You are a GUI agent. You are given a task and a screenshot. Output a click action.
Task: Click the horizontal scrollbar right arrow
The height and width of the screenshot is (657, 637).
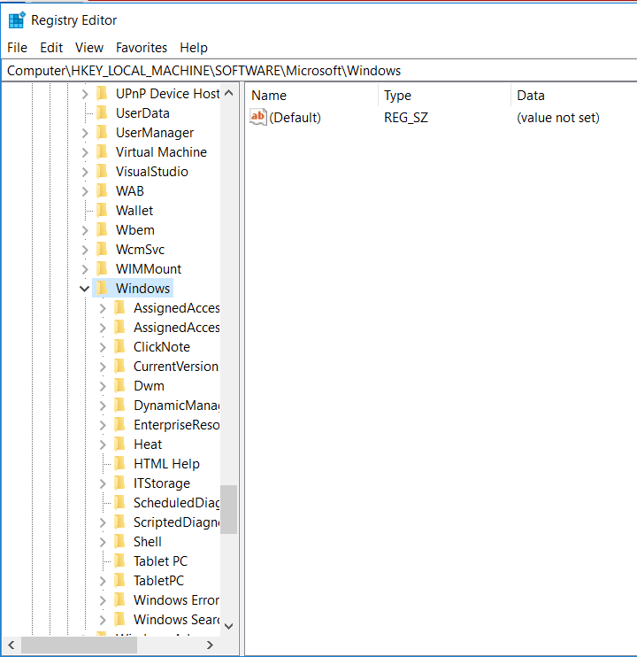click(x=210, y=645)
